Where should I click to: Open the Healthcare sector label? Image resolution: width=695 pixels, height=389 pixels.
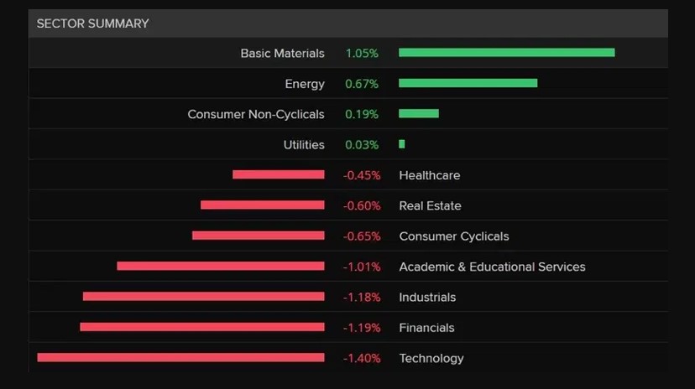tap(429, 175)
